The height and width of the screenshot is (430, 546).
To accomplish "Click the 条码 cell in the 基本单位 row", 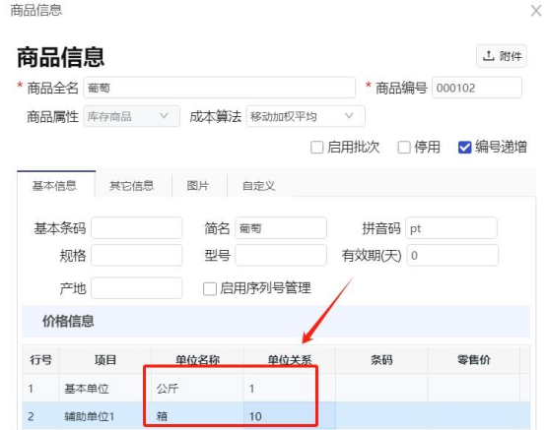I will [x=381, y=388].
